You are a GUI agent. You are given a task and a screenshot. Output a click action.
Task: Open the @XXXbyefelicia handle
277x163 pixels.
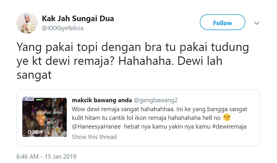63,28
